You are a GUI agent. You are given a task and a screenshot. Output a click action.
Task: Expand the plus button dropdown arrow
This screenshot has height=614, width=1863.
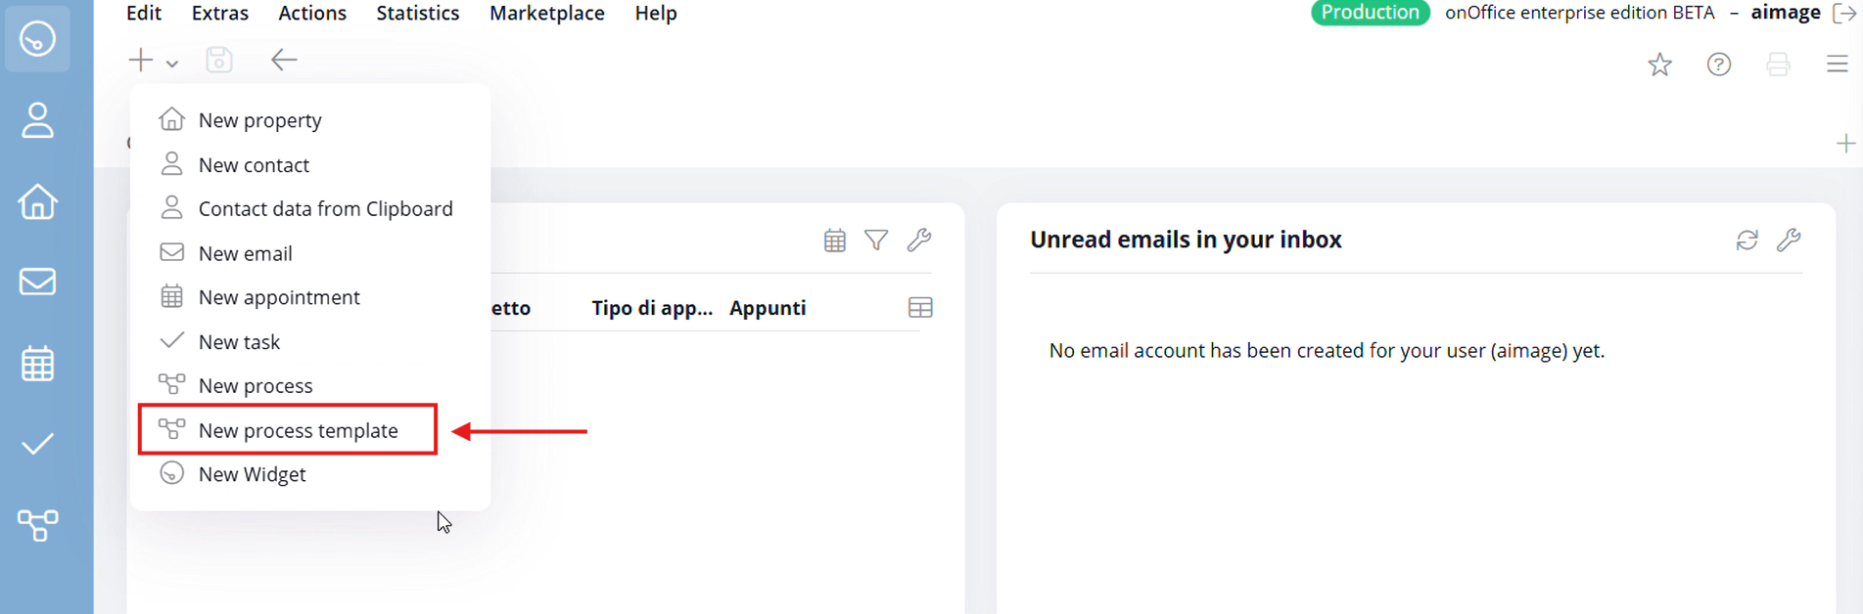tap(172, 64)
